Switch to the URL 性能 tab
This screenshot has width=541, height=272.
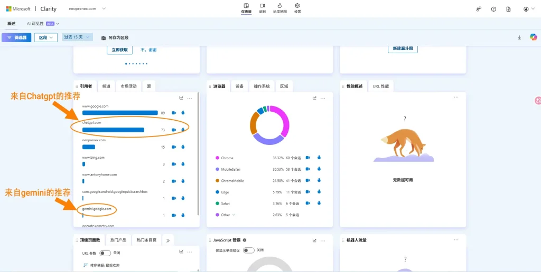(381, 86)
